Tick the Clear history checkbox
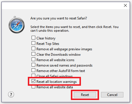 coord(33,38)
